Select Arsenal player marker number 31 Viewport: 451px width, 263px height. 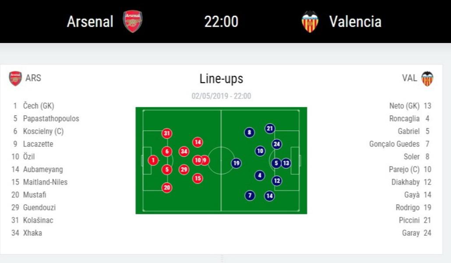tap(166, 133)
